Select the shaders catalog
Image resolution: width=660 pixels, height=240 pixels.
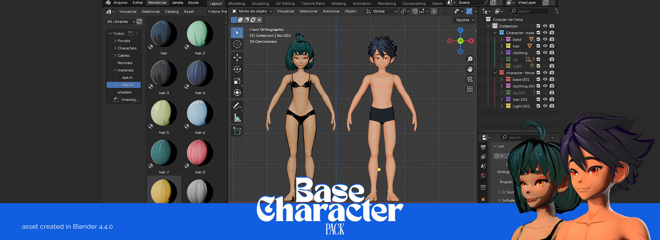point(124,92)
